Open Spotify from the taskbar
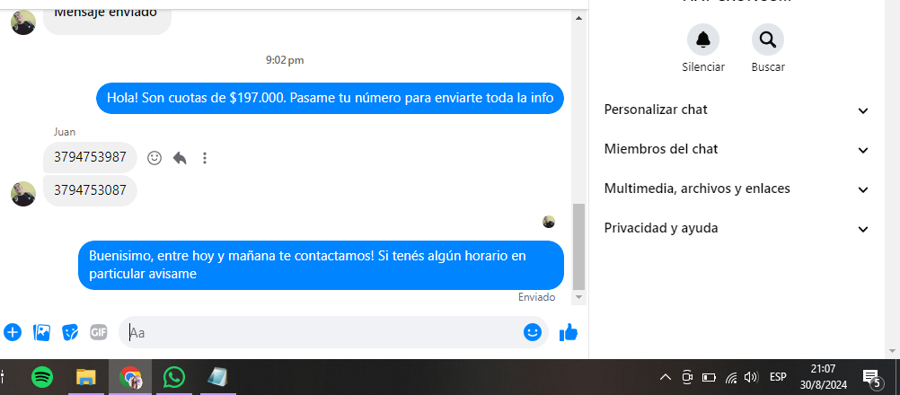Viewport: 900px width, 395px height. 42,377
